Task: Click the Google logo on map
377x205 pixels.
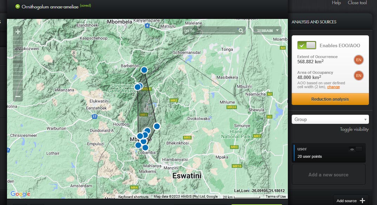Action: coord(20,194)
